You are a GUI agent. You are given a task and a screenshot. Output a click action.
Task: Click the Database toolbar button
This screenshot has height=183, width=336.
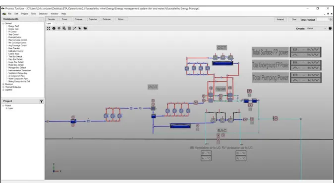107,19
